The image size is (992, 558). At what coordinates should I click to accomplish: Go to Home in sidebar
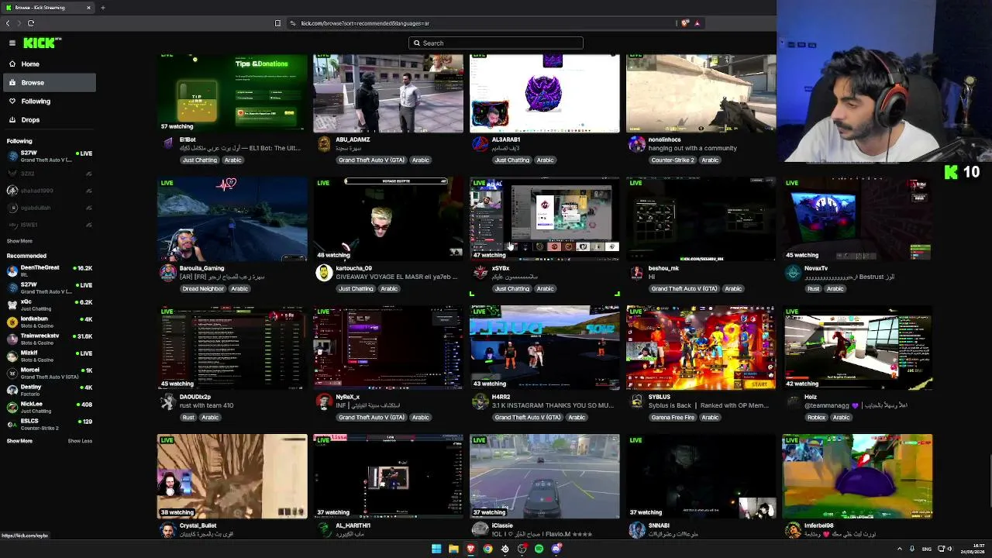[x=50, y=64]
